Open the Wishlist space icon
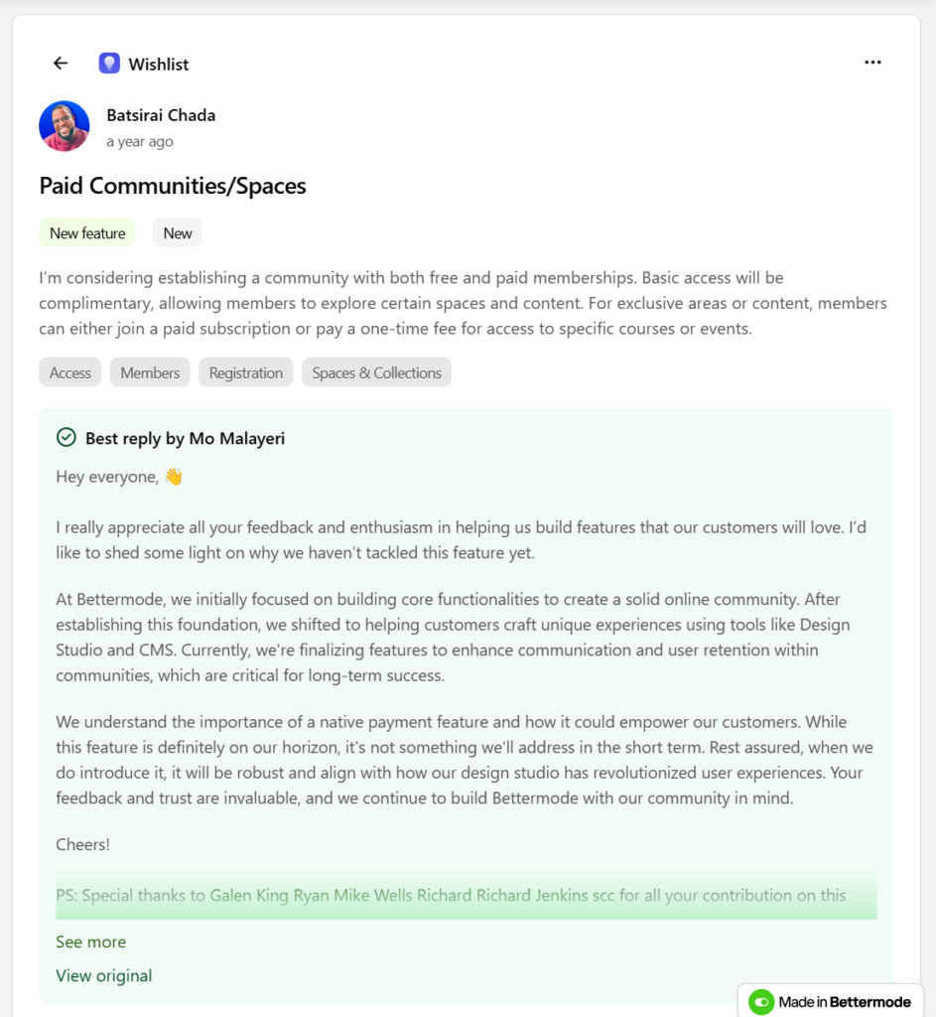This screenshot has width=936, height=1017. point(109,62)
